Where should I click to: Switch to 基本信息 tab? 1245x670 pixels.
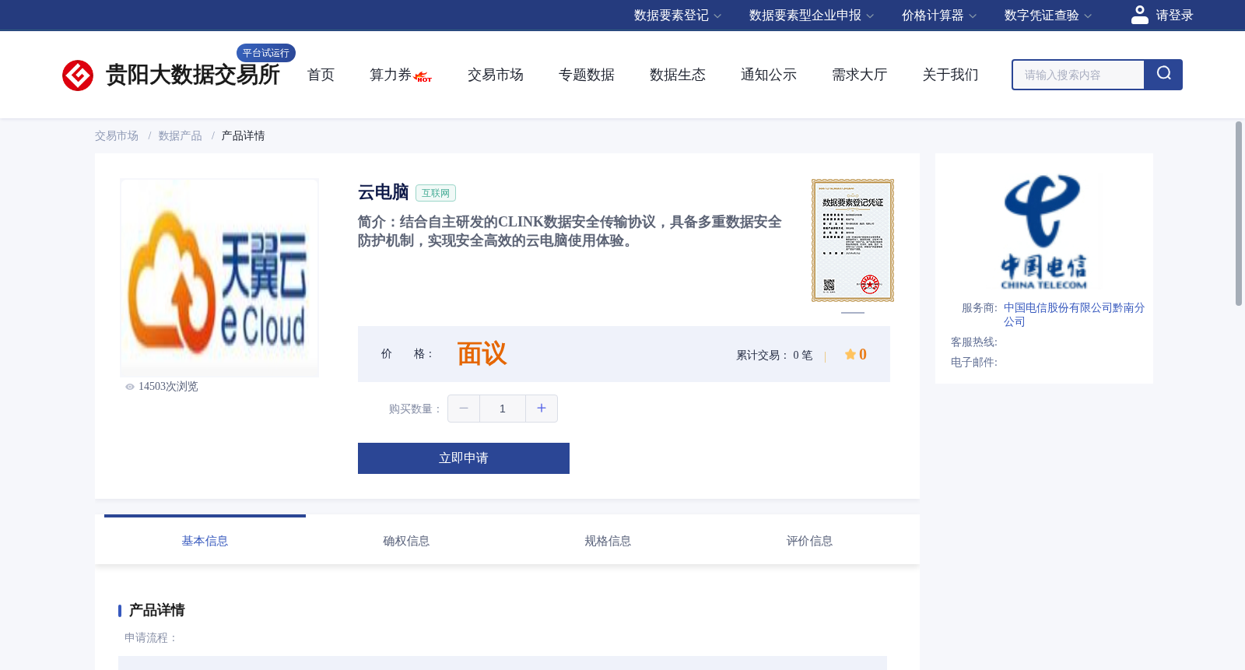(205, 541)
